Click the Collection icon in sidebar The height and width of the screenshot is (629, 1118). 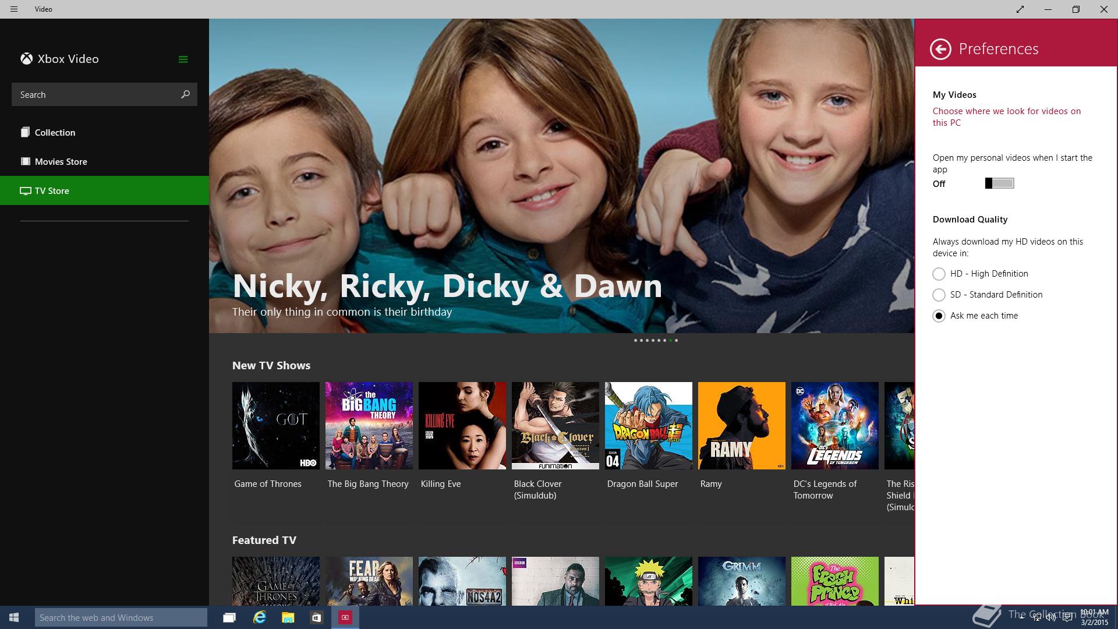[25, 132]
